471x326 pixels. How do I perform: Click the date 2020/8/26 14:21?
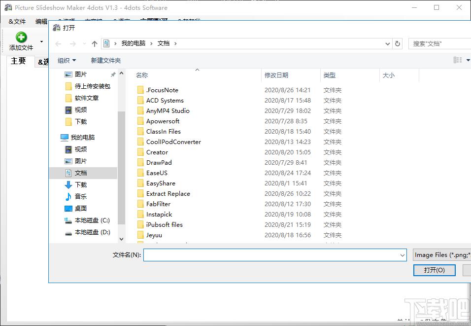(287, 90)
